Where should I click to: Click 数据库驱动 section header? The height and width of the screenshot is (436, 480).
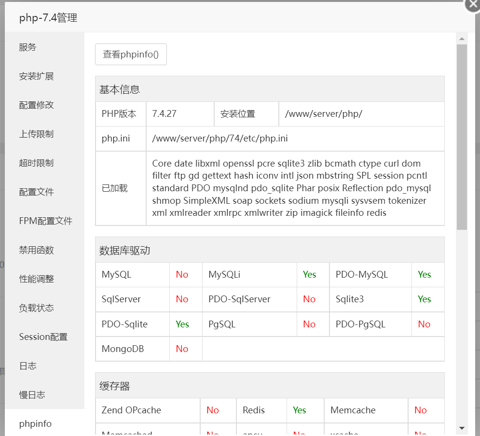click(x=270, y=250)
